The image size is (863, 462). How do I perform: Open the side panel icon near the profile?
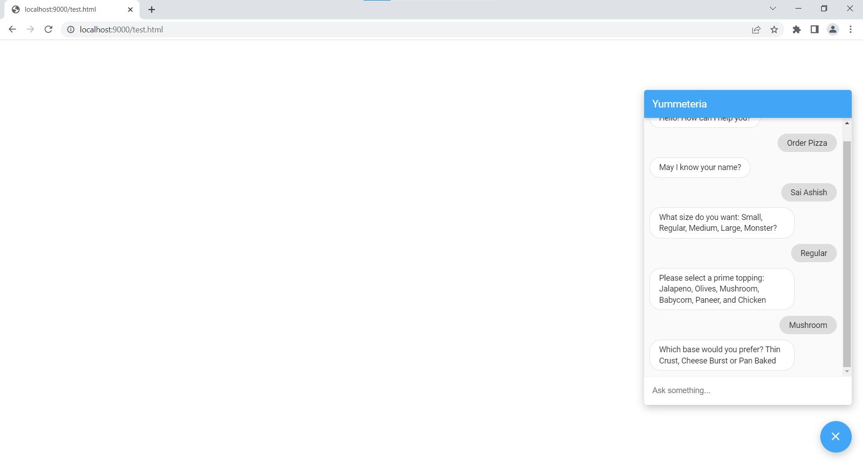814,29
